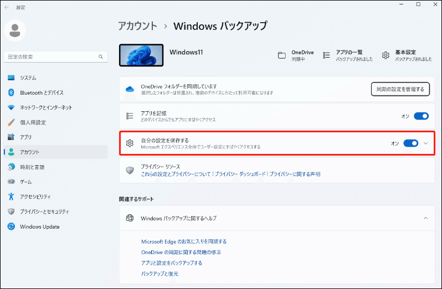Image resolution: width=442 pixels, height=289 pixels.
Task: Toggle the 自分の設定を保存する switch
Action: (411, 143)
